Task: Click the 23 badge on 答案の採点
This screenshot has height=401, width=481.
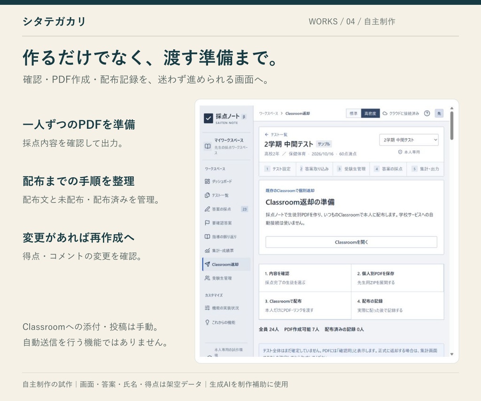Action: tap(244, 209)
